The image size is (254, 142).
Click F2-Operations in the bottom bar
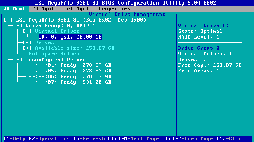tap(49, 139)
